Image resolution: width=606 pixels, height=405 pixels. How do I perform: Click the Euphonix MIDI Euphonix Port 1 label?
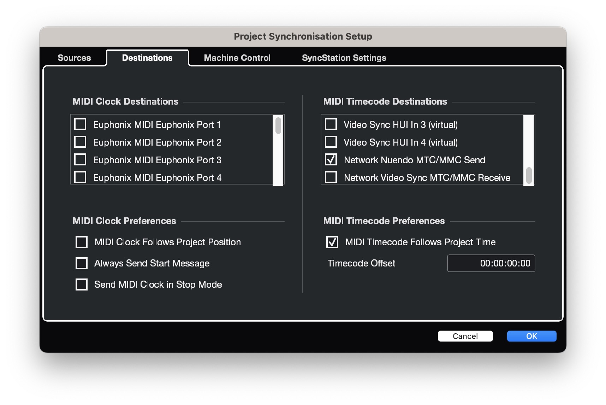pyautogui.click(x=157, y=125)
